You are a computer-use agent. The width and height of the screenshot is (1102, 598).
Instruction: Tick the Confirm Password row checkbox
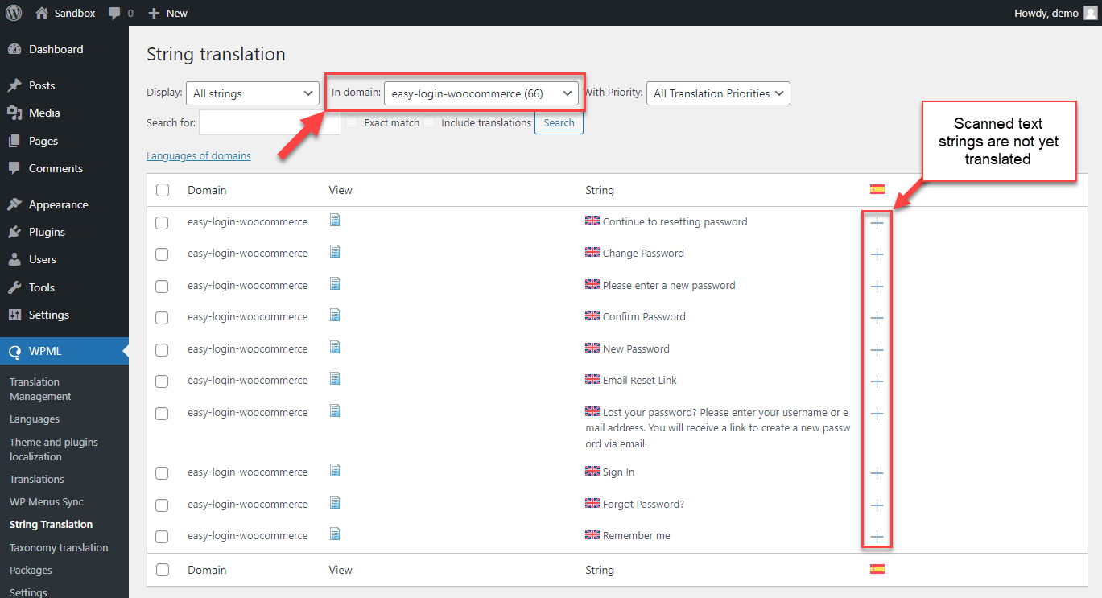click(162, 317)
